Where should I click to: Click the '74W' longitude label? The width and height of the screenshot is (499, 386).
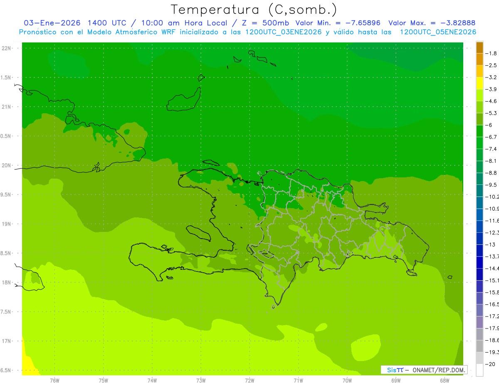(152, 381)
